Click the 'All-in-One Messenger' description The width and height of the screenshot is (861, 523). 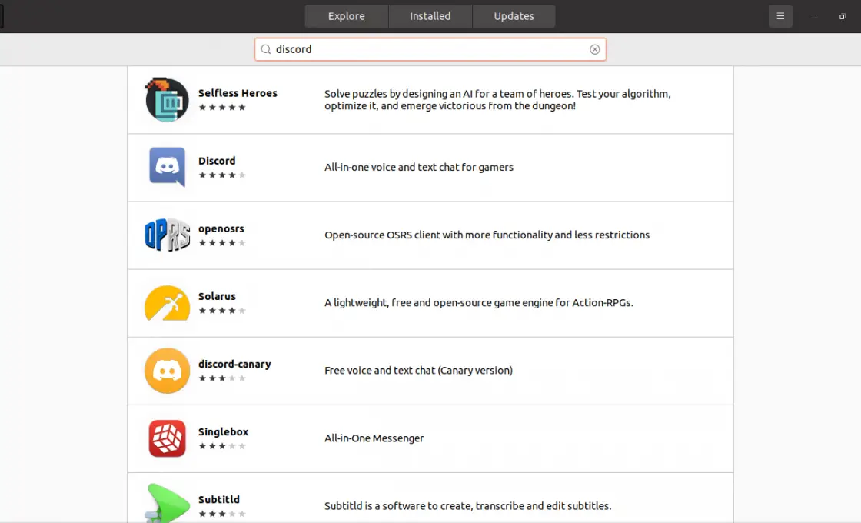click(x=374, y=438)
